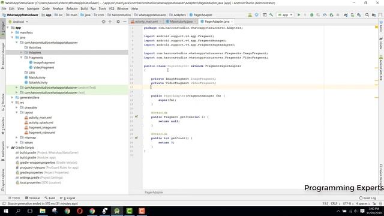
Task: Open the Refactor menu
Action: [72, 8]
